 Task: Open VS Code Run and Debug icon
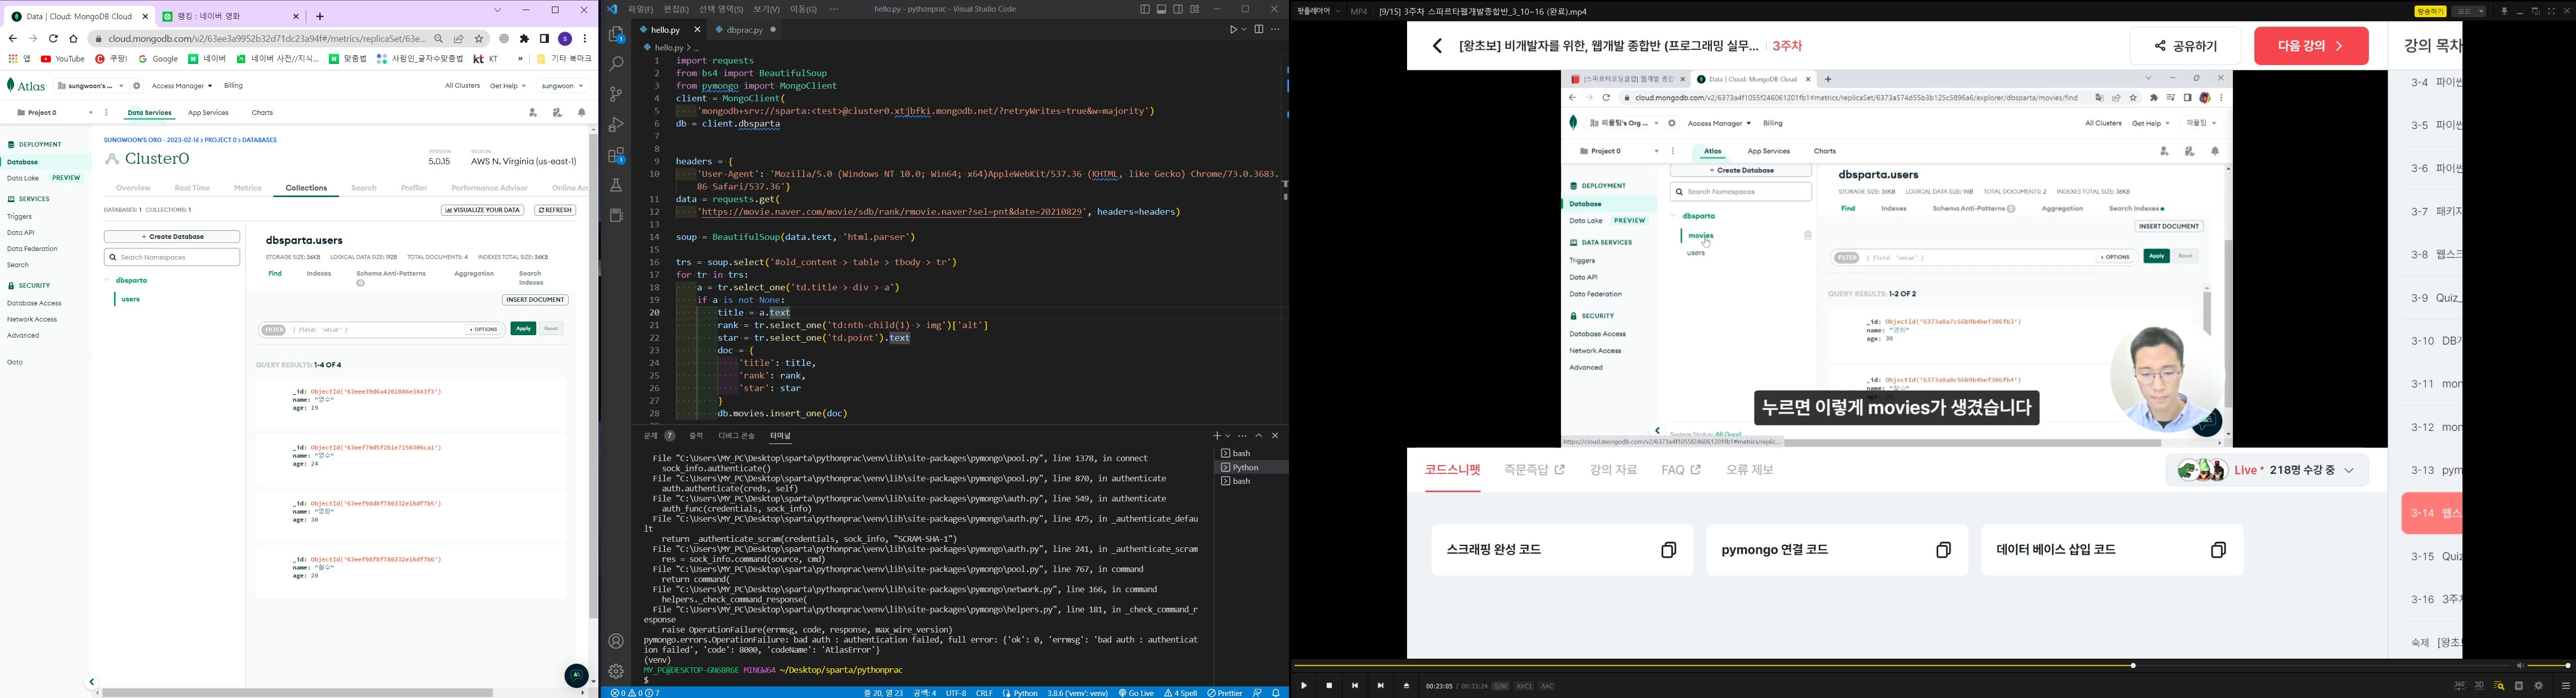pos(616,125)
